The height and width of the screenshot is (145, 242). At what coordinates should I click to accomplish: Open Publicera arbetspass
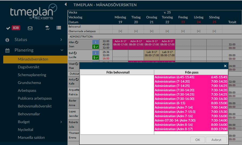(35, 98)
